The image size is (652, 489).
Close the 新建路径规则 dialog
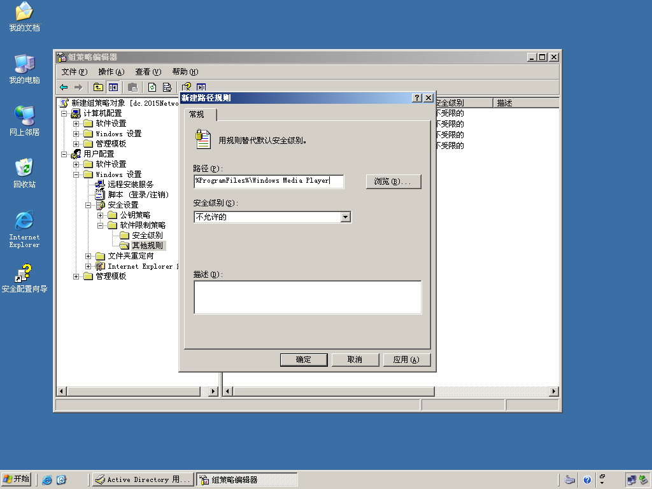(429, 97)
